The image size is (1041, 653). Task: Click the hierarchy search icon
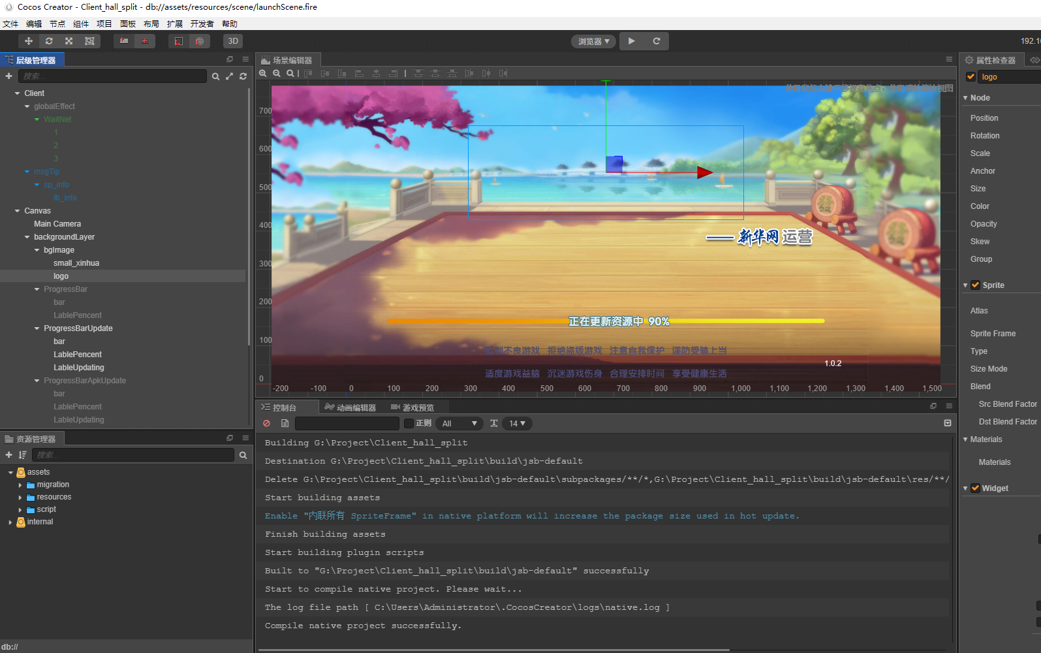[x=215, y=76]
